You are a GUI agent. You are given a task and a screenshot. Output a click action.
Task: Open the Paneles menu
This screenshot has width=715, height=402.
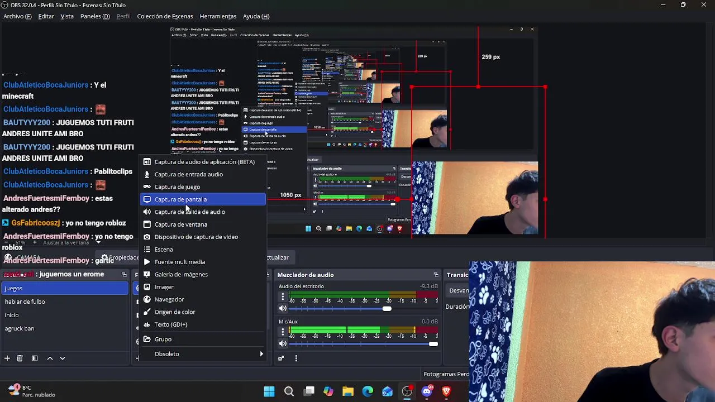tap(95, 16)
